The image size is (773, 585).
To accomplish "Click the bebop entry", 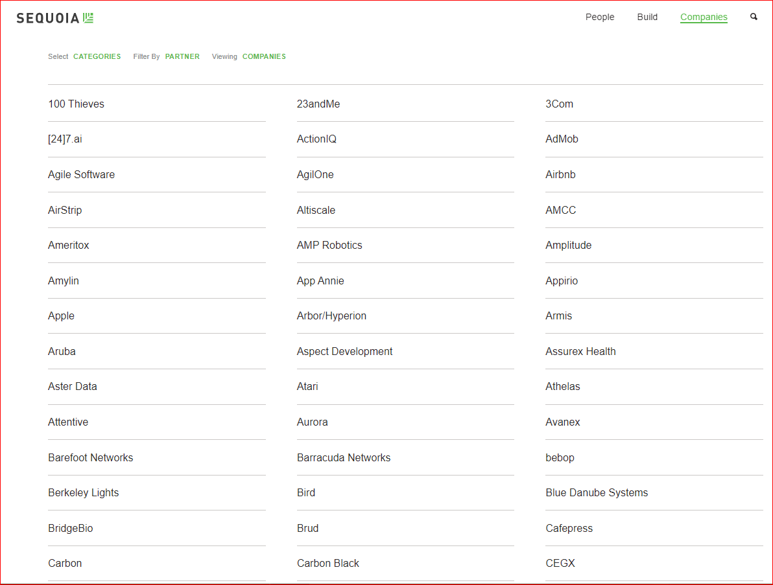I will coord(560,457).
